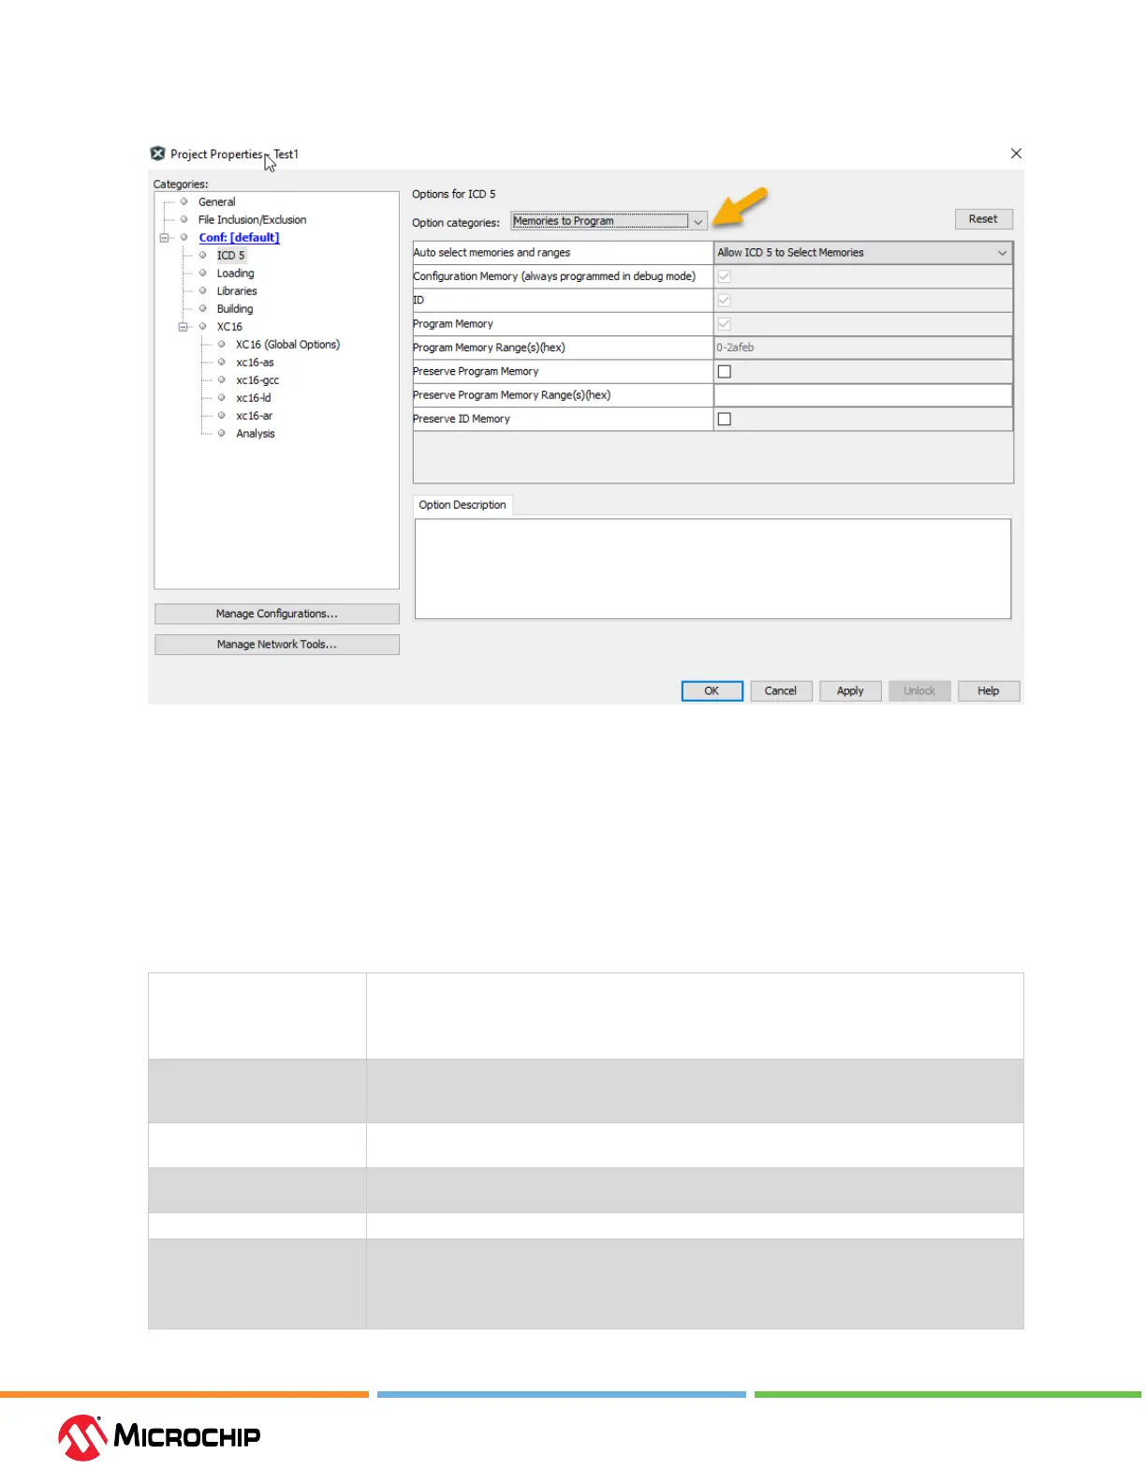Open the Option categories dropdown

609,222
